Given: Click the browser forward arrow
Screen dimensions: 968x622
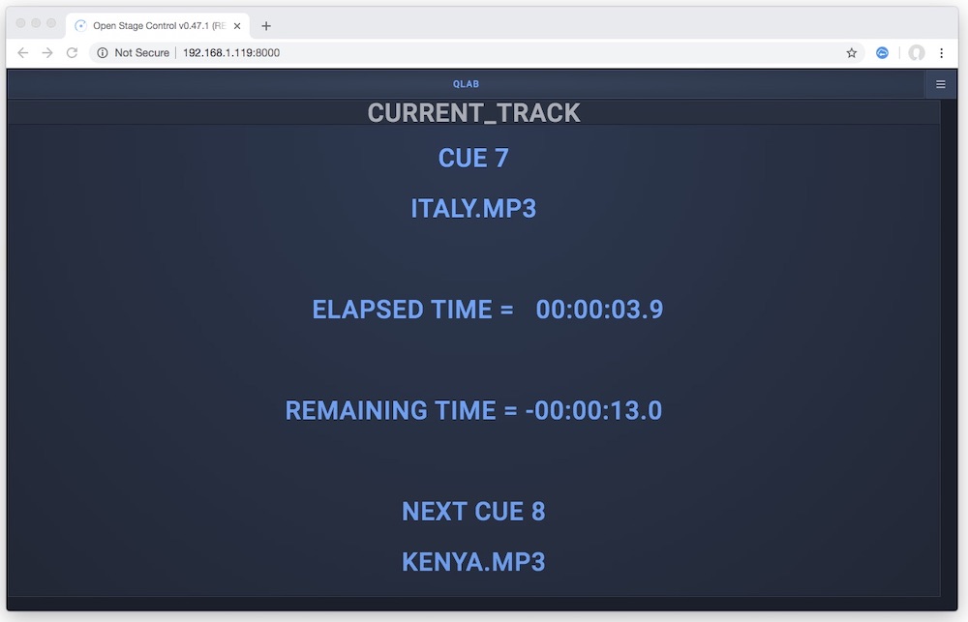Looking at the screenshot, I should tap(47, 53).
